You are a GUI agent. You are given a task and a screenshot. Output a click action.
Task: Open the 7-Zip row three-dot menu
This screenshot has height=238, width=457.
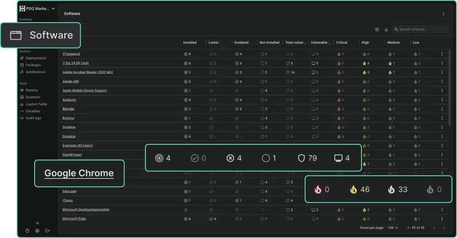(x=442, y=63)
